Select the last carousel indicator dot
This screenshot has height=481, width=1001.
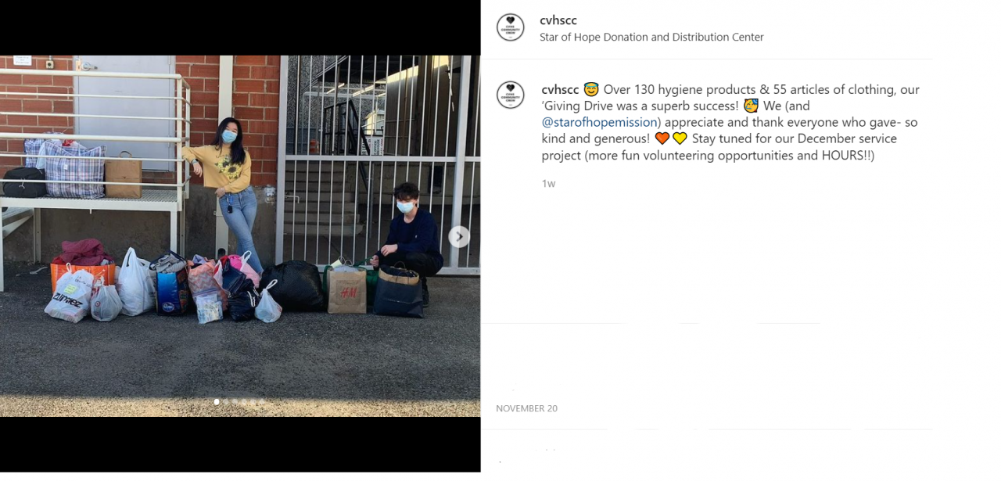click(262, 402)
